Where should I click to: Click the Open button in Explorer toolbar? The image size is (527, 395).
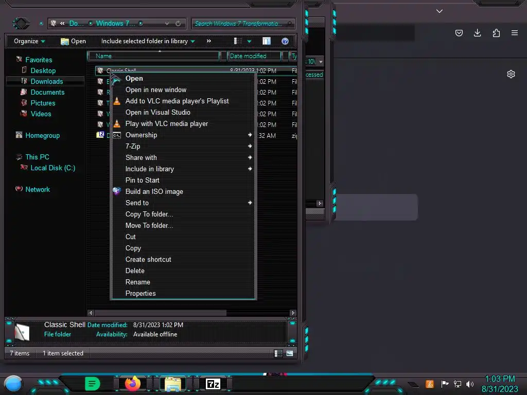[x=73, y=41]
